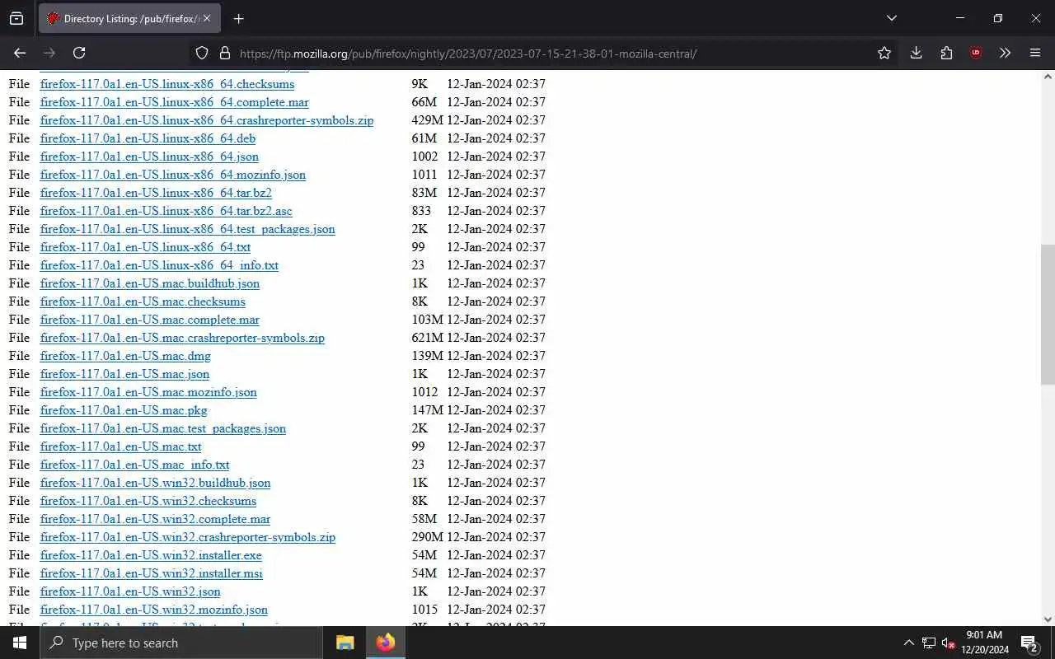Download mac.crashreporter-symbols.zip file
1055x659 pixels.
coord(182,338)
